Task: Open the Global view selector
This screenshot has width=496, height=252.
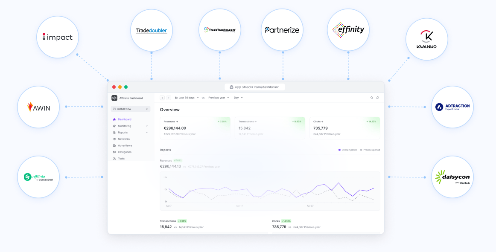Action: click(130, 109)
